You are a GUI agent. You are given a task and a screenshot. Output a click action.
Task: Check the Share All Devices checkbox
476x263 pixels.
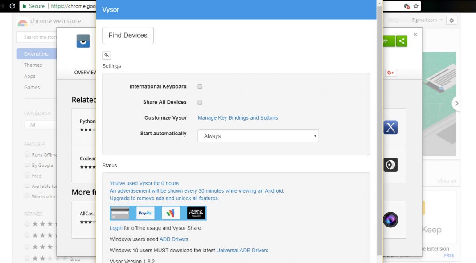200,102
